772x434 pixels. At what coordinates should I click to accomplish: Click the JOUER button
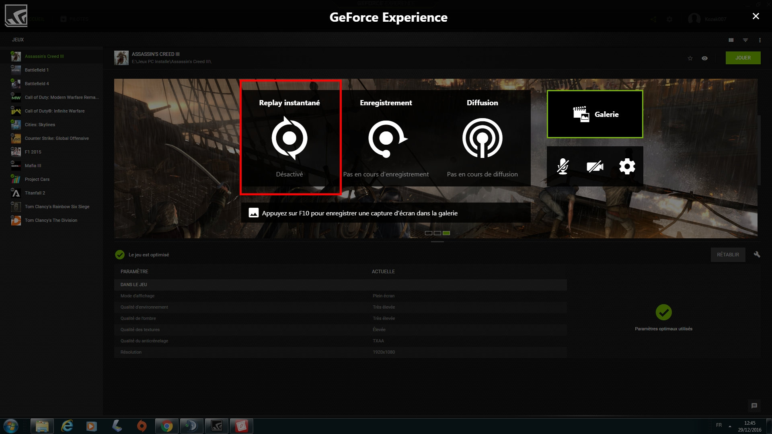click(743, 58)
